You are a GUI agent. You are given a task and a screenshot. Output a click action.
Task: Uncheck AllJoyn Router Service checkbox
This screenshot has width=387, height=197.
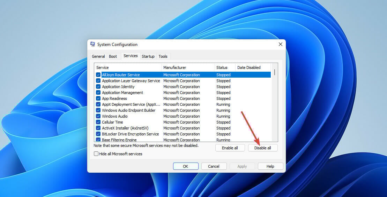(98, 75)
